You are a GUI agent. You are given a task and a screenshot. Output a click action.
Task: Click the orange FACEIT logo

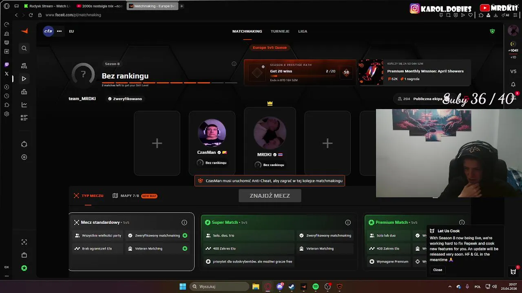pos(24,31)
